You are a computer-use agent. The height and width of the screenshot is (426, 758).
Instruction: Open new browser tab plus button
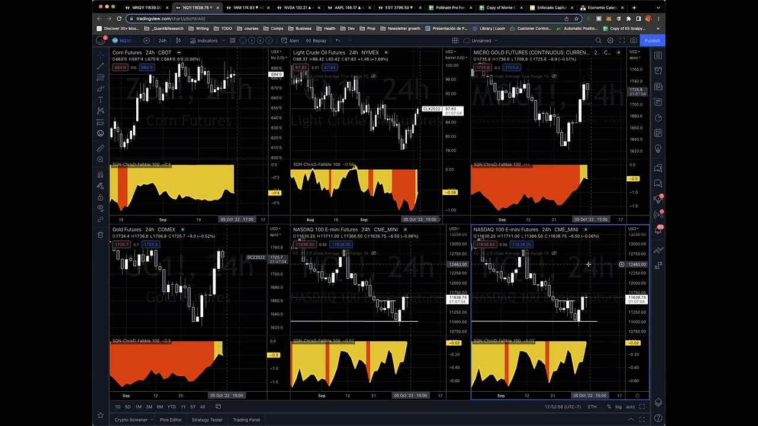click(x=634, y=8)
